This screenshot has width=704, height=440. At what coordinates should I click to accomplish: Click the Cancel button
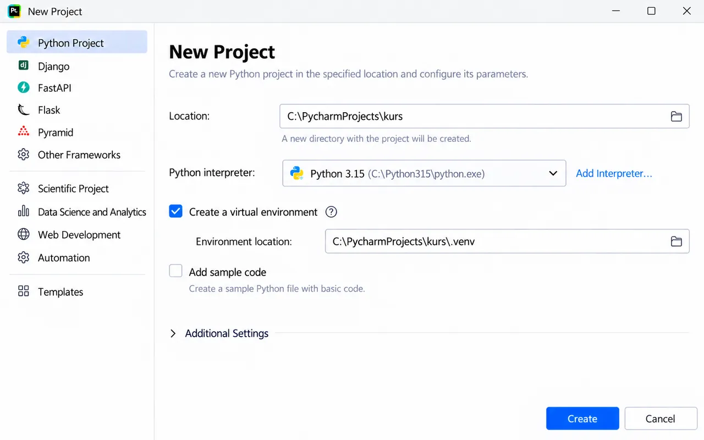tap(661, 419)
